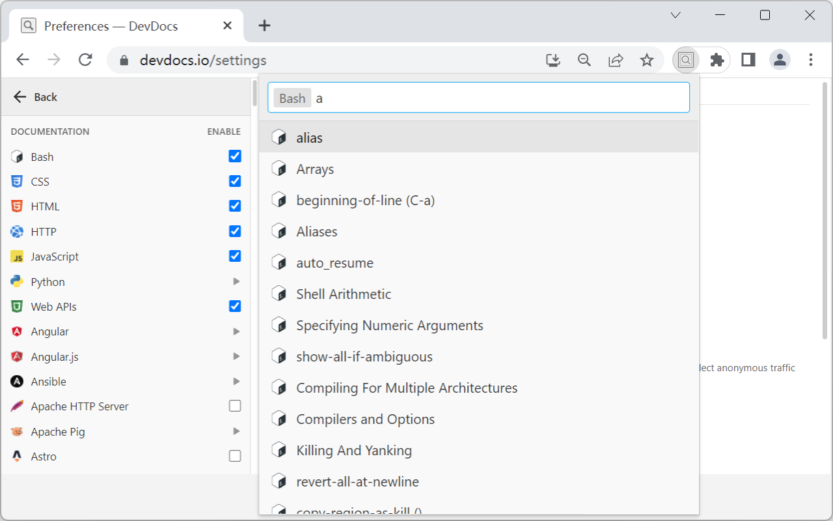The height and width of the screenshot is (521, 833).
Task: Disable the Bash documentation checkbox
Action: (234, 156)
